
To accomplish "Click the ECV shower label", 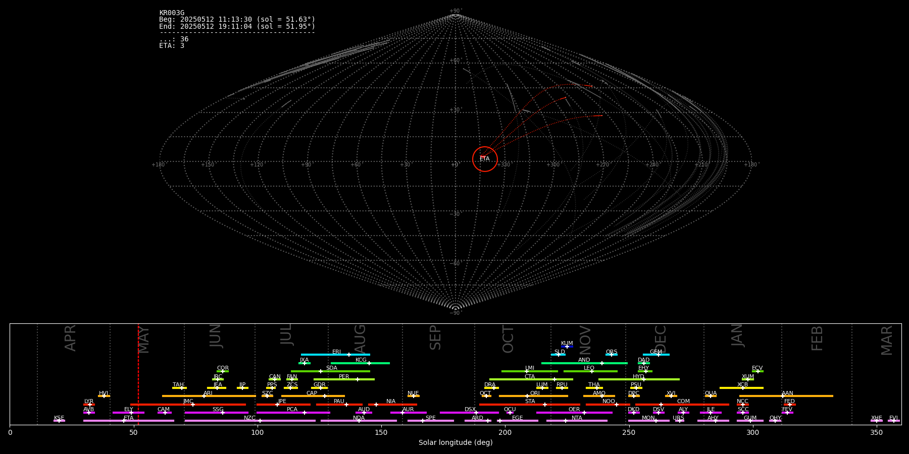I will pos(757,368).
